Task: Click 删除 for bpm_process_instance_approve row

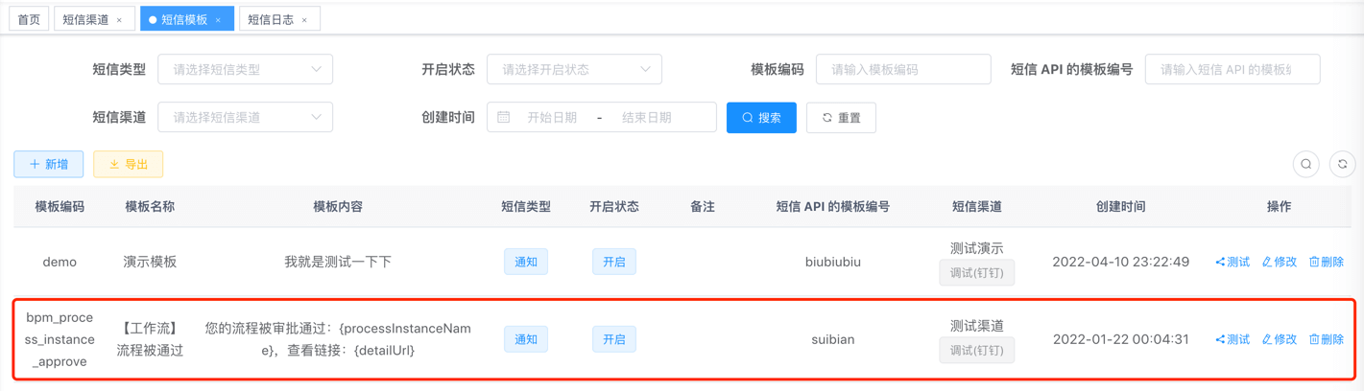Action: click(x=1326, y=339)
